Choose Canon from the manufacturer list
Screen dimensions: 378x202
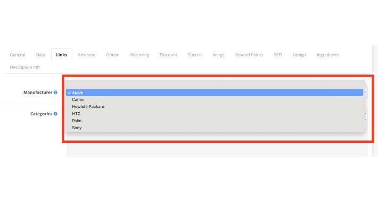(215, 99)
